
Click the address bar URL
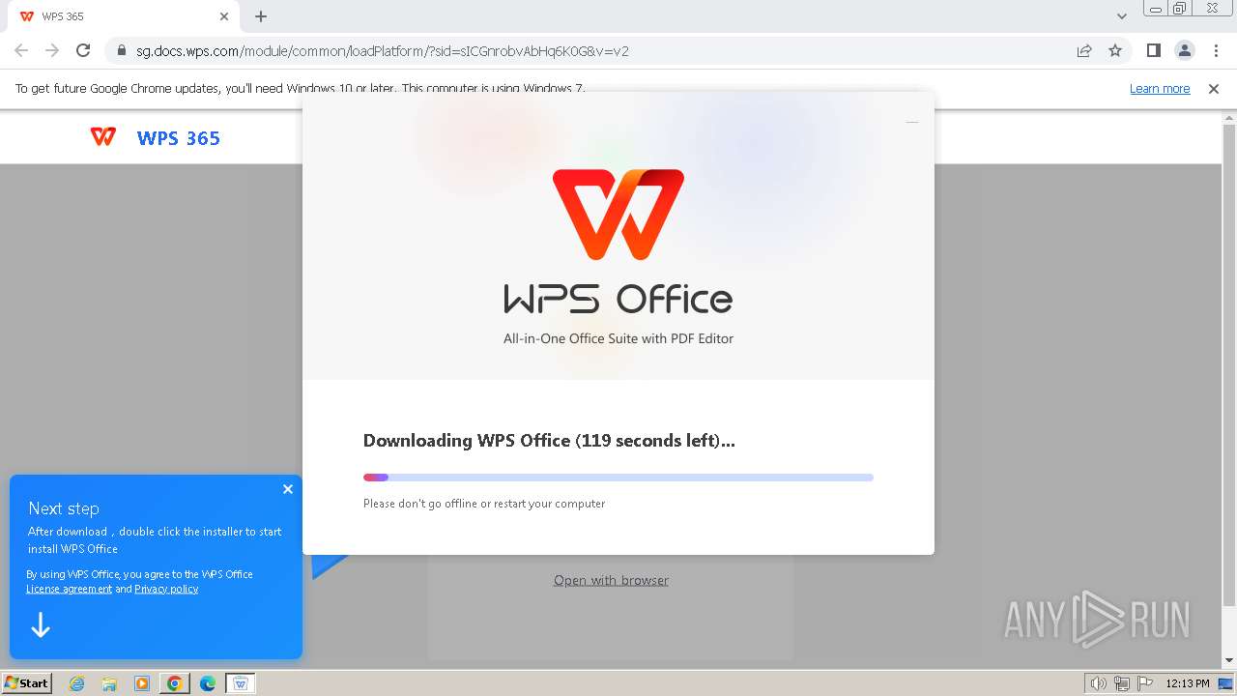point(383,51)
